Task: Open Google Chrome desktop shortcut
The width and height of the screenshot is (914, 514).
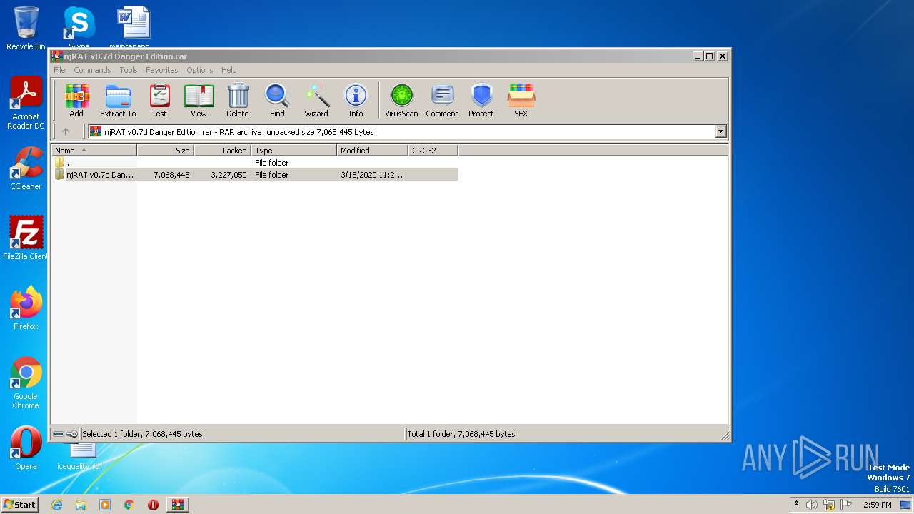Action: 26,383
